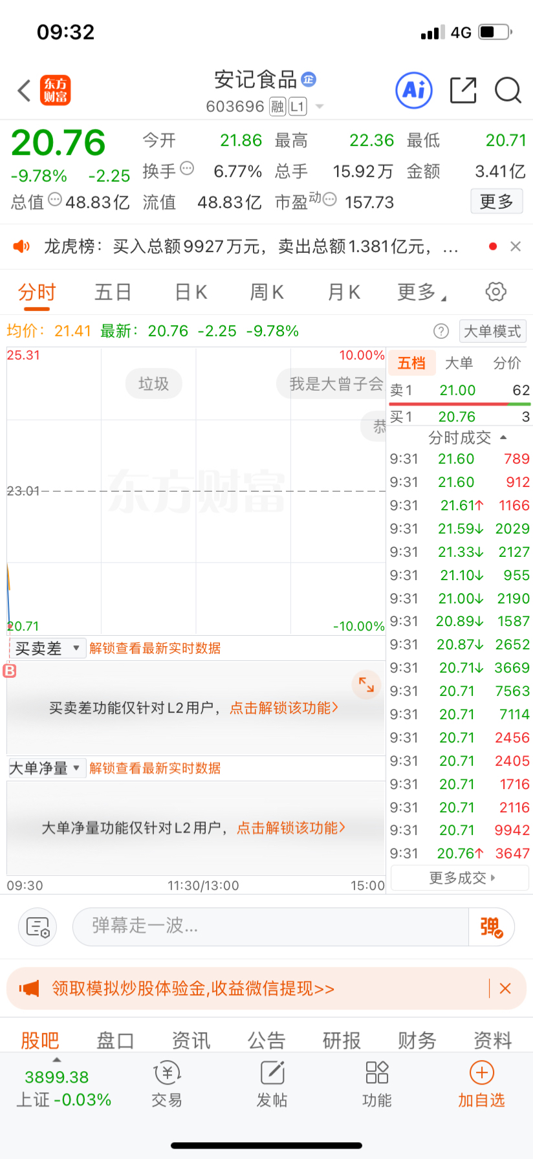Open 更多成交 link

(x=461, y=878)
